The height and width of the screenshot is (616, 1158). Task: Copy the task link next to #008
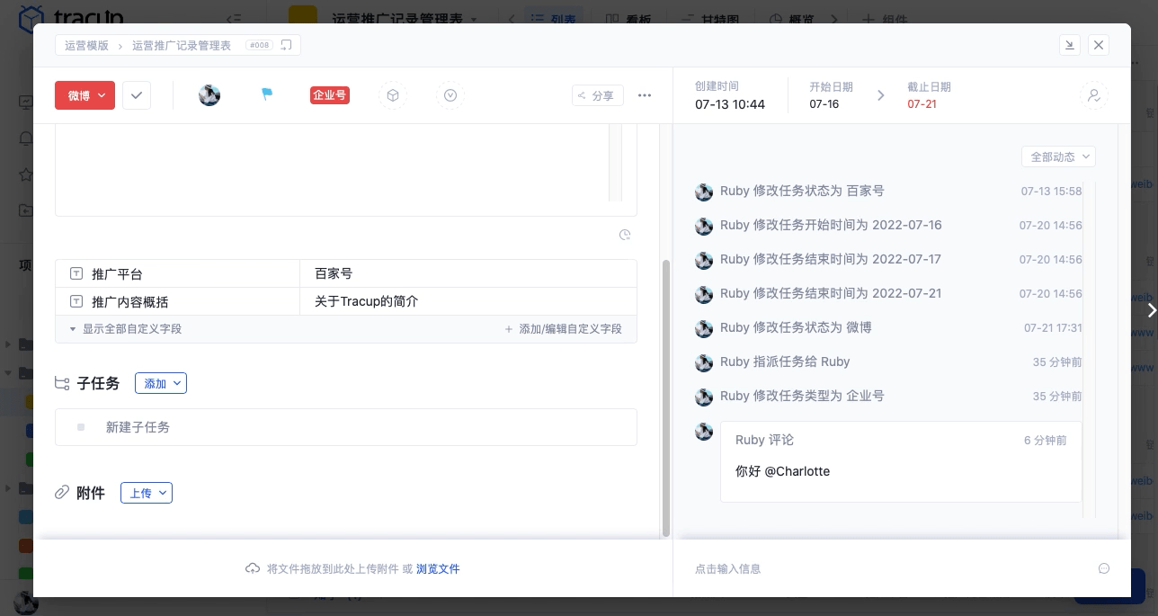(x=286, y=44)
